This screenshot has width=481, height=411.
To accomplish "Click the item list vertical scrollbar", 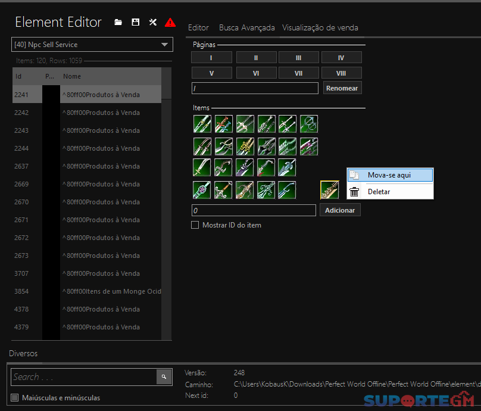I will [166, 204].
